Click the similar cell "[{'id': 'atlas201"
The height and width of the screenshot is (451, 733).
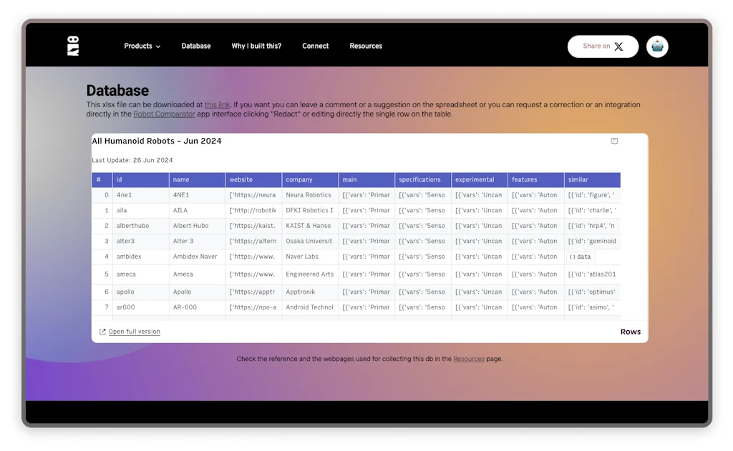(592, 274)
